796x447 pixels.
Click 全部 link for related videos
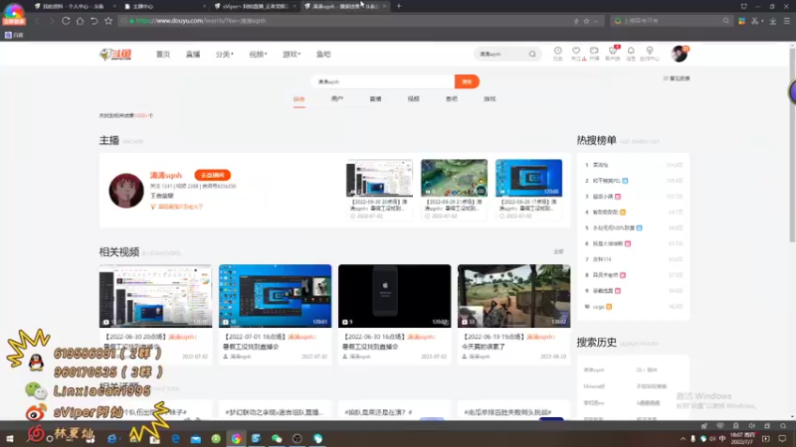[558, 252]
